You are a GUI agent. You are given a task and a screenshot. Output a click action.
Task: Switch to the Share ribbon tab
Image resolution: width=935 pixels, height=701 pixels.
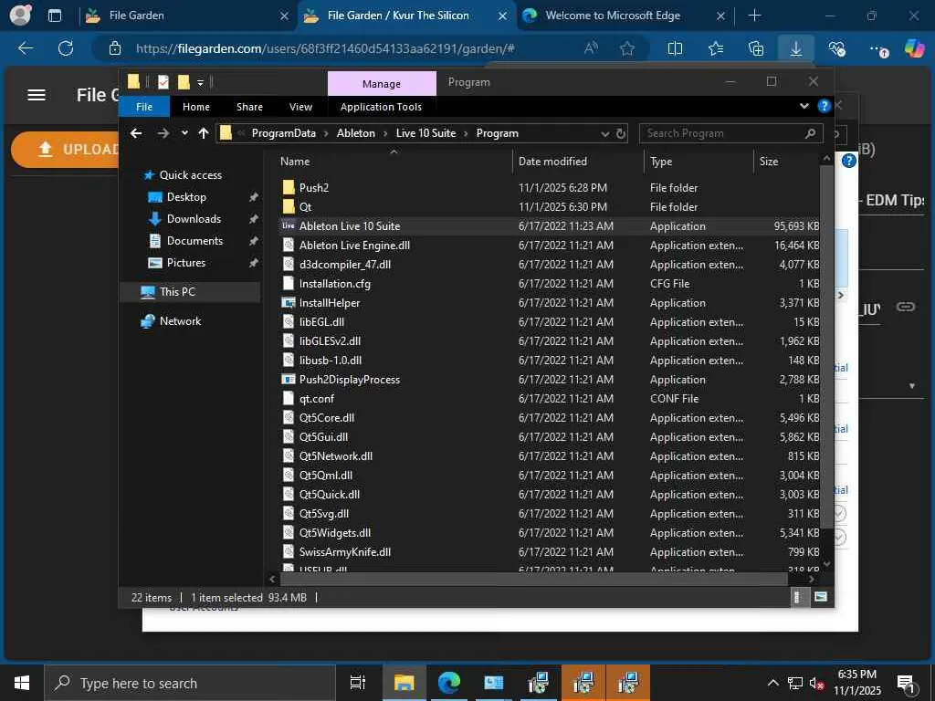pyautogui.click(x=249, y=107)
